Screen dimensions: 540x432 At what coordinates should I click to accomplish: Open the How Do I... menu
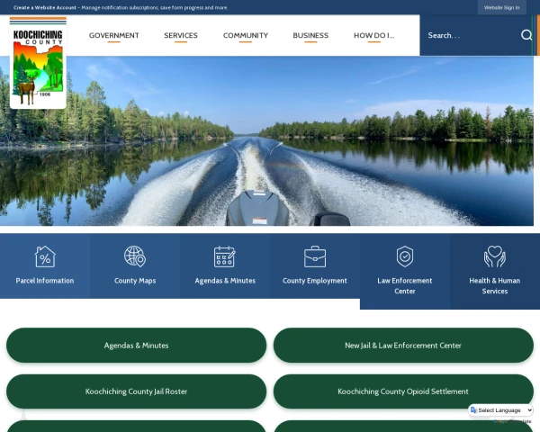[374, 35]
